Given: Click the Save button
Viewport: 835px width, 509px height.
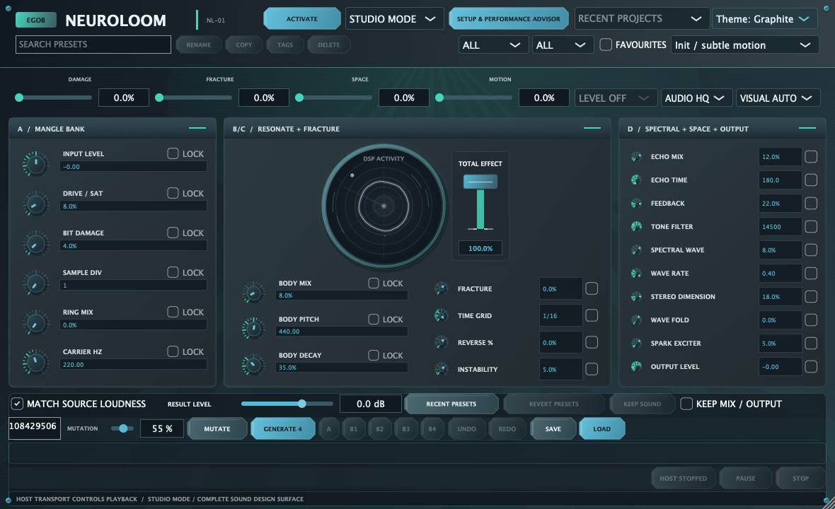Looking at the screenshot, I should tap(553, 428).
